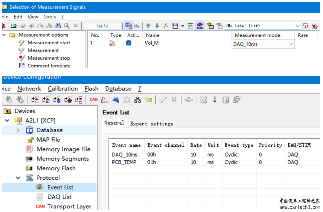Click the add label list icon

[210, 25]
